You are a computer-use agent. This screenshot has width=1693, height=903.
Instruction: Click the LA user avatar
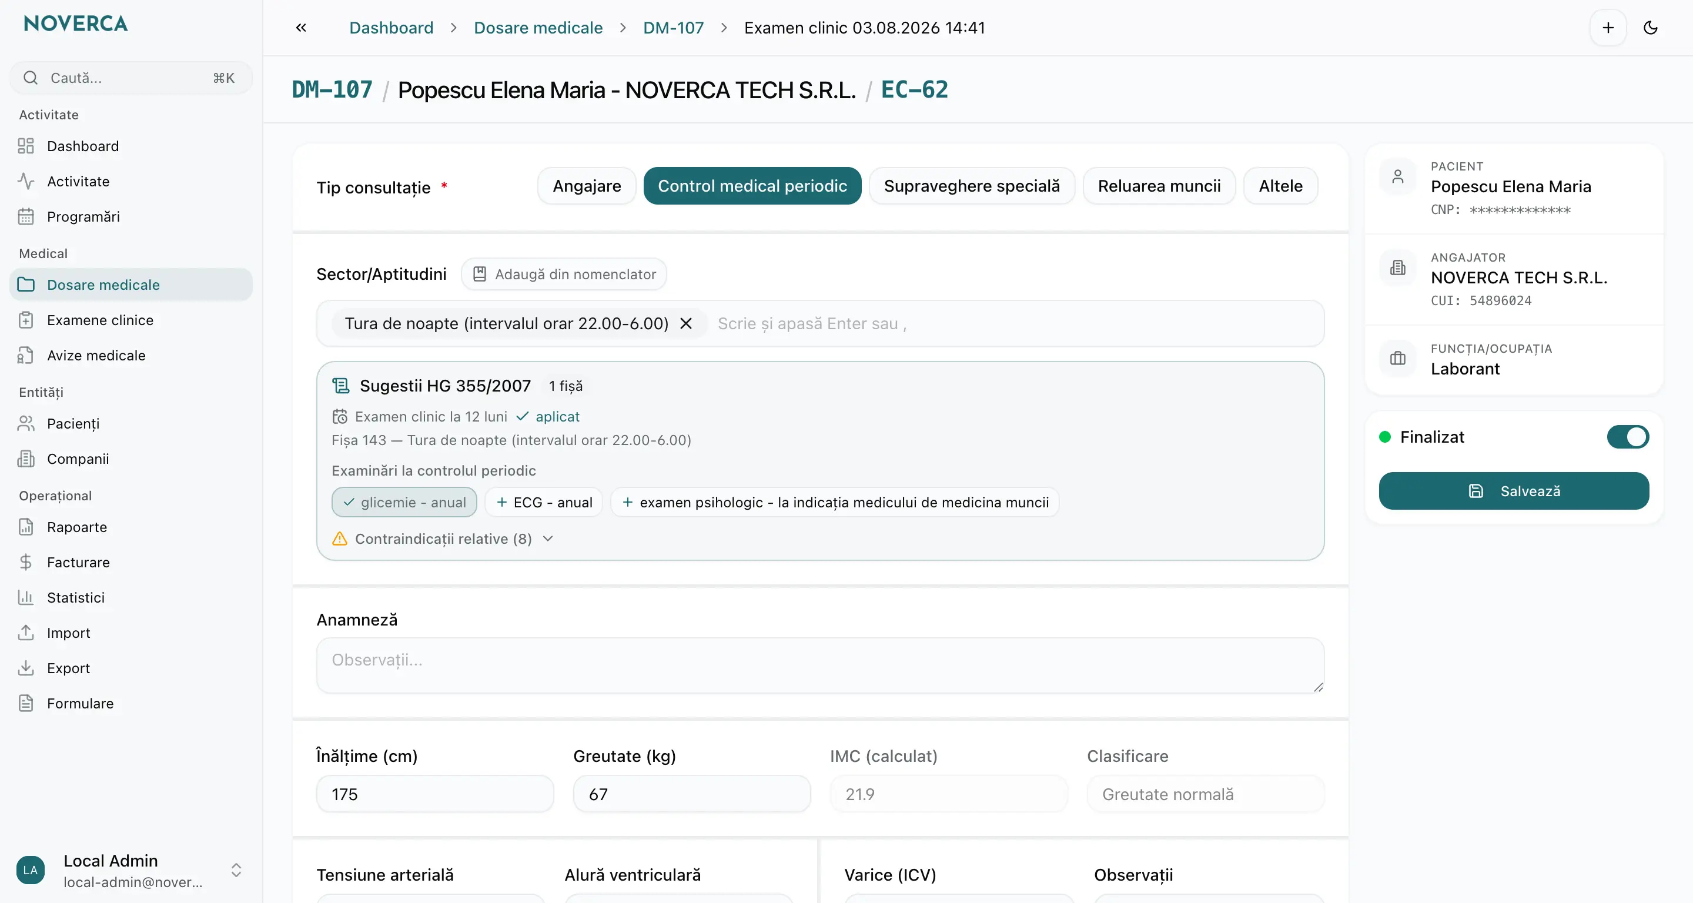(30, 870)
